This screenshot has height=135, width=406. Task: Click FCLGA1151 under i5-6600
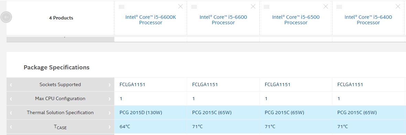(205, 85)
